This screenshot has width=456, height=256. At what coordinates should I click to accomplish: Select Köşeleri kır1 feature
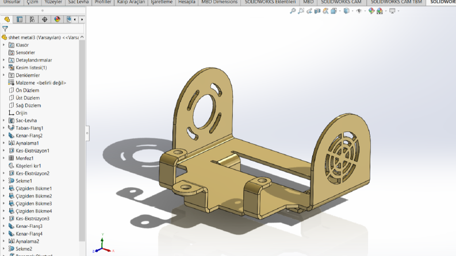point(28,166)
